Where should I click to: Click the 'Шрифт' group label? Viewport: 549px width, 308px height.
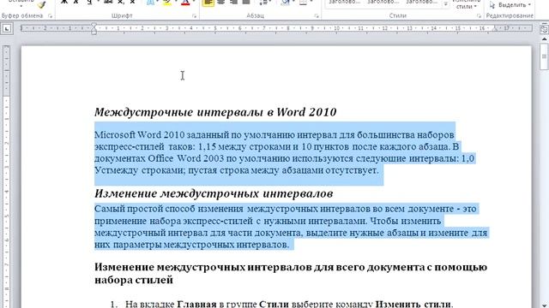[x=122, y=15]
